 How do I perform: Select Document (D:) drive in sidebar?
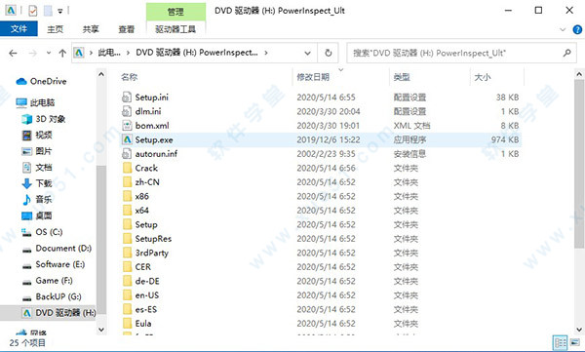[57, 249]
